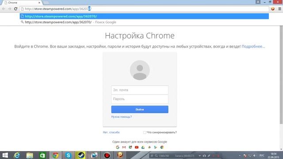Select the Chrome tab
The image size is (283, 159).
click(23, 3)
